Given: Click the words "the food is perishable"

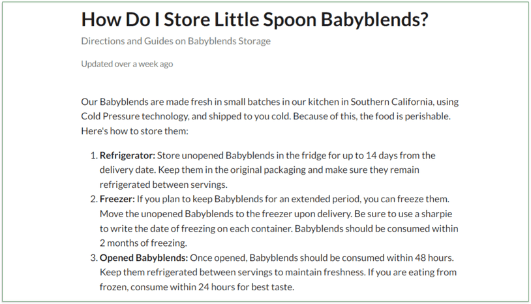Looking at the screenshot, I should [x=409, y=115].
